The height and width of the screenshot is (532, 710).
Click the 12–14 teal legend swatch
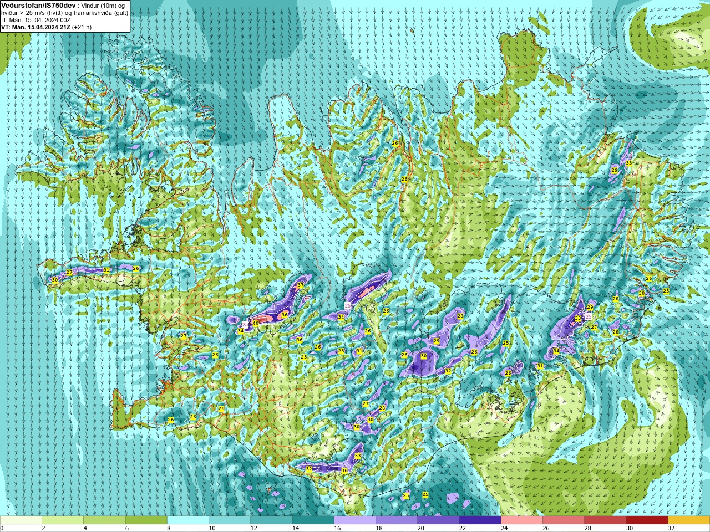click(x=271, y=520)
